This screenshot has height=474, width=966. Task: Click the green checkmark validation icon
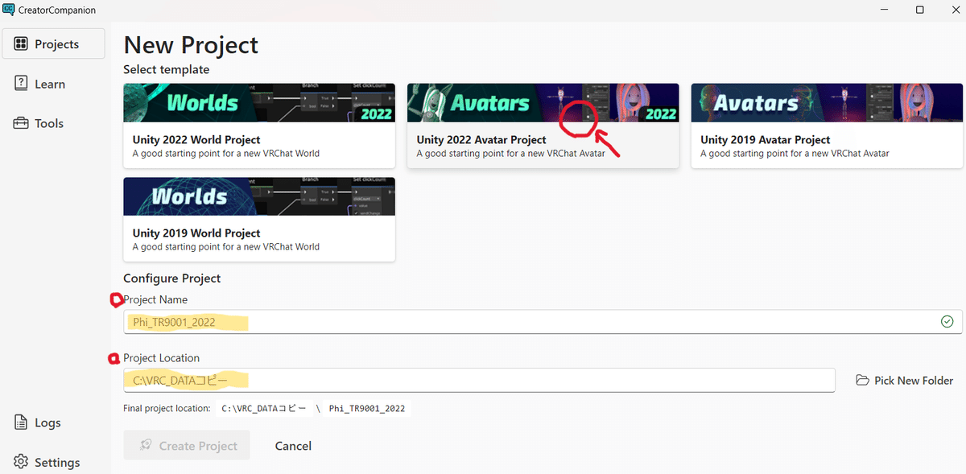point(947,322)
